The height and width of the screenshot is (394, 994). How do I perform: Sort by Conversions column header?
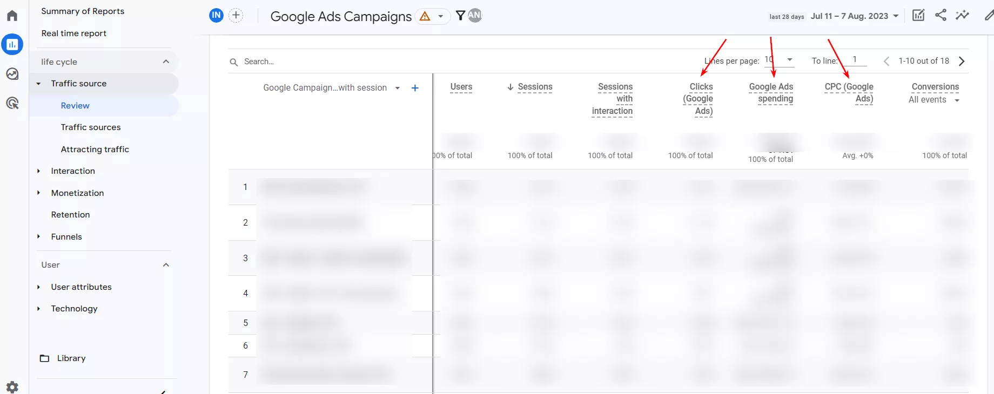point(935,87)
